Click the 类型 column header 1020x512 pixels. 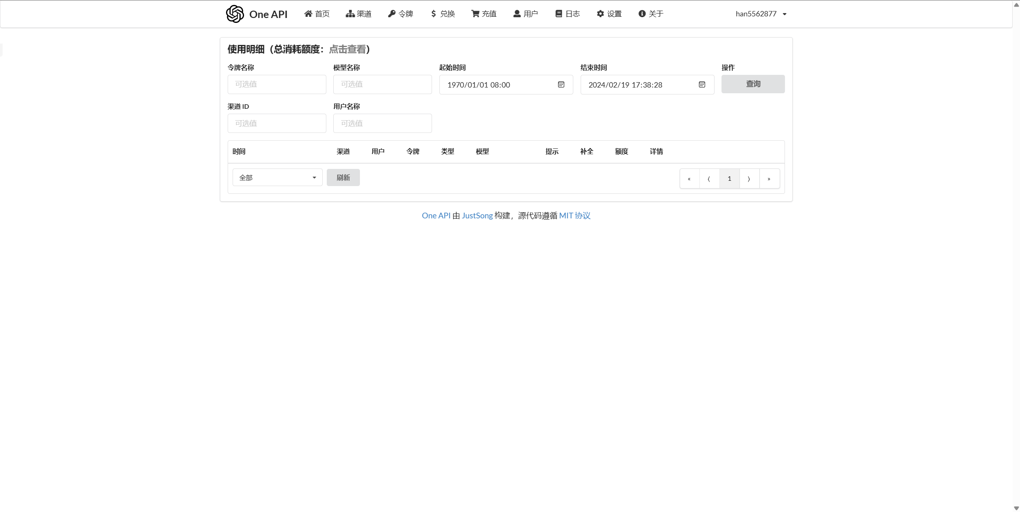click(448, 152)
